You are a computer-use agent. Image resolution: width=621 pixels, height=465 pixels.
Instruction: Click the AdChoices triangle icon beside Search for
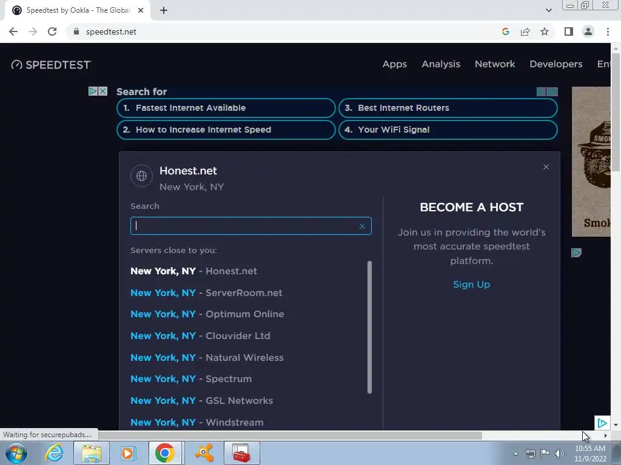click(93, 91)
